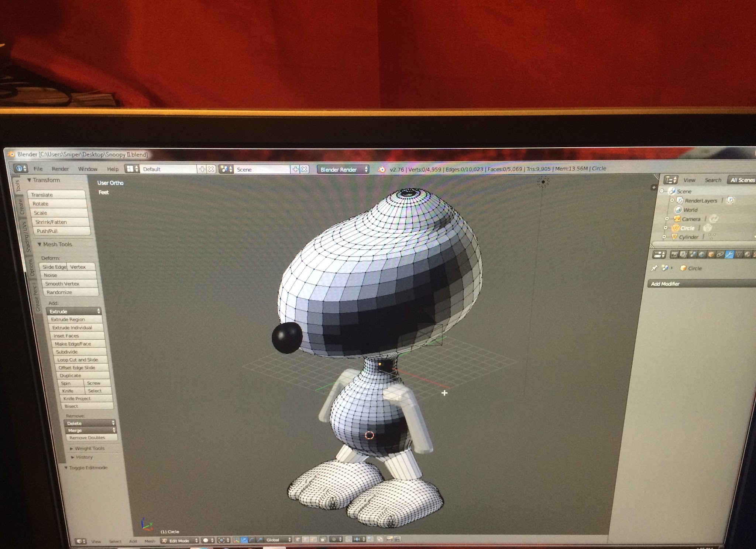The height and width of the screenshot is (549, 756).
Task: Toggle the 3D manipulator axis widget icon
Action: 237,540
